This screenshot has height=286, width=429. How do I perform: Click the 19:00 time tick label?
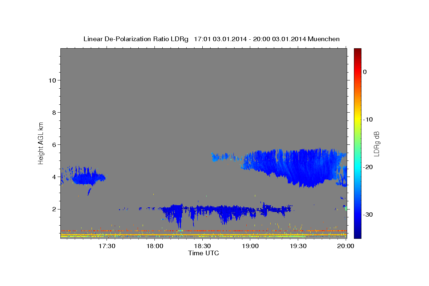point(250,246)
